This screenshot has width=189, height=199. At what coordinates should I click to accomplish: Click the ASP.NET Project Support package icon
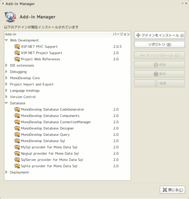[17, 53]
